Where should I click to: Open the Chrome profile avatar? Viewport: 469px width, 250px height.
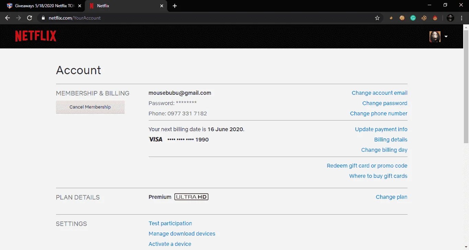coord(450,18)
